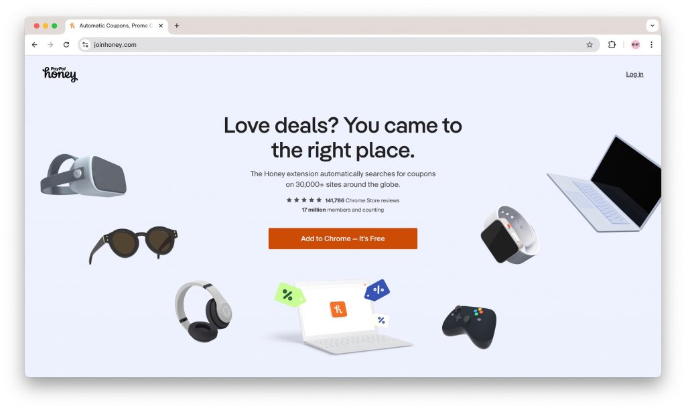Click the green percent coupon tag
The width and height of the screenshot is (686, 410).
[x=289, y=295]
